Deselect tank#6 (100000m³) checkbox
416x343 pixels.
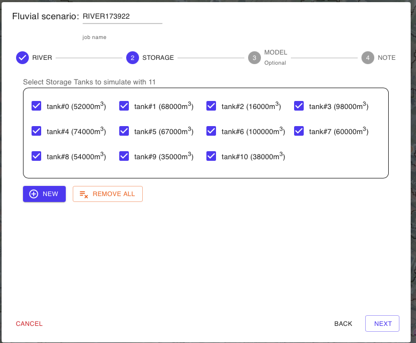[x=211, y=131]
